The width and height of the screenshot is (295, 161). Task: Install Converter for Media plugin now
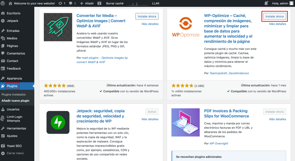(x=147, y=16)
